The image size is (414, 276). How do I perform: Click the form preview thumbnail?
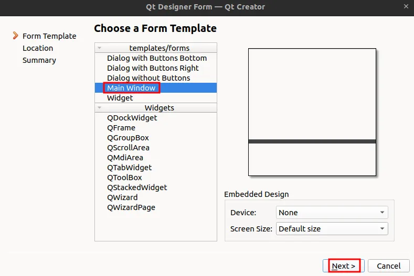click(x=312, y=112)
